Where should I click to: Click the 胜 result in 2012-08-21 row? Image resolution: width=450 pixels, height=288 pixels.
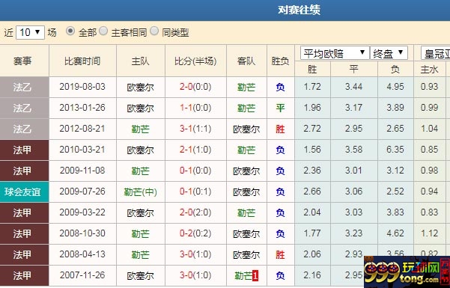pos(280,129)
